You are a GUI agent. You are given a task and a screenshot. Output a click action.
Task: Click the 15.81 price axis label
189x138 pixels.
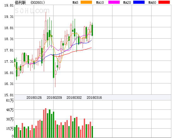coord(9,95)
